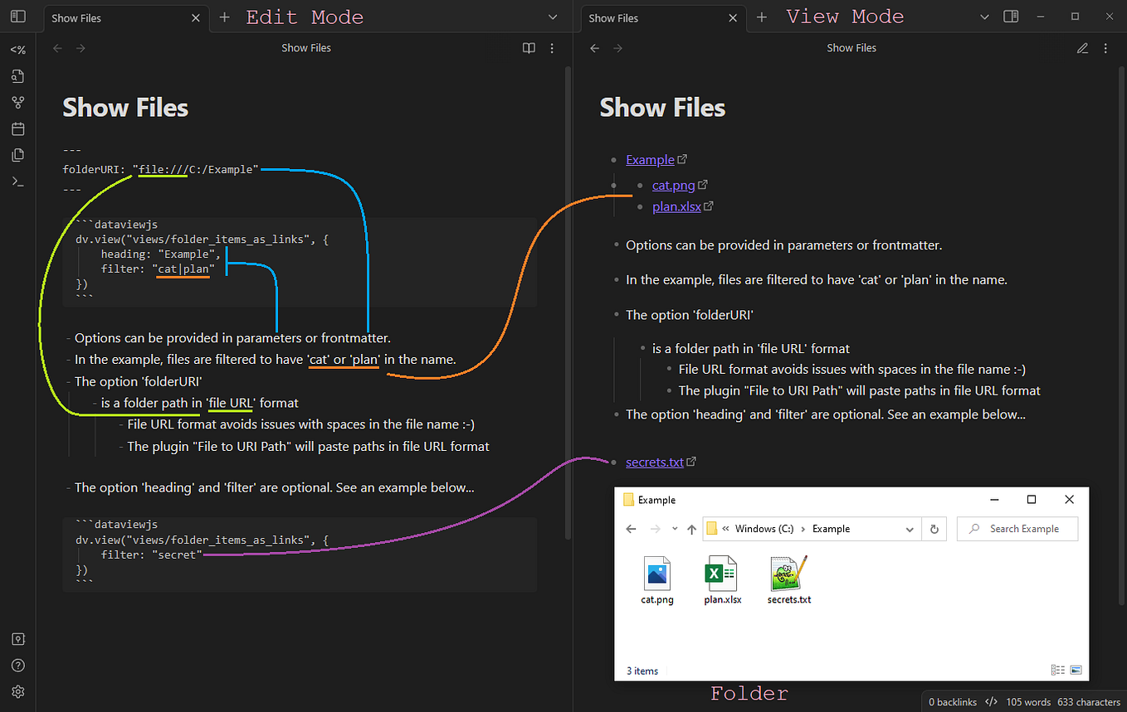The height and width of the screenshot is (712, 1127).
Task: Add a new tab in left pane
Action: pos(224,17)
